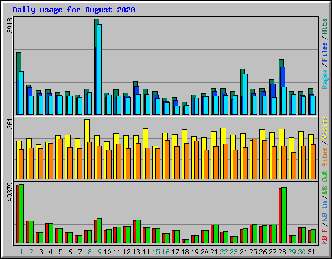The width and height of the screenshot is (332, 259).
Task: Select day label 22 on the x-axis
Action: click(224, 252)
